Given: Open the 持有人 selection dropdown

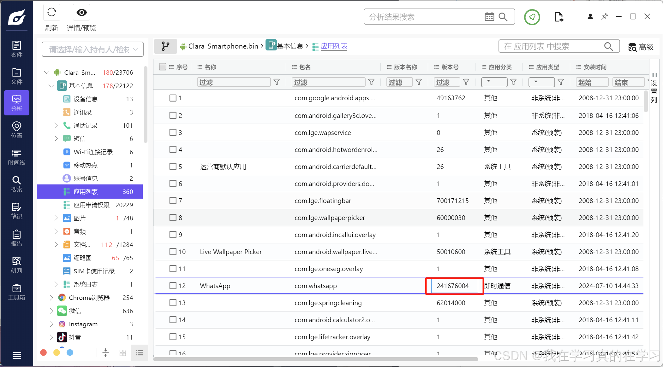Looking at the screenshot, I should pos(93,49).
